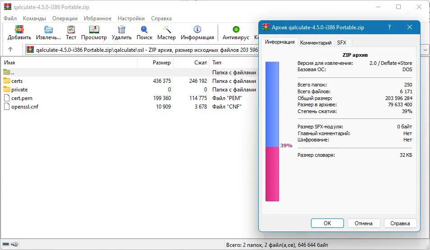Sort by the Тип column header

[234, 63]
